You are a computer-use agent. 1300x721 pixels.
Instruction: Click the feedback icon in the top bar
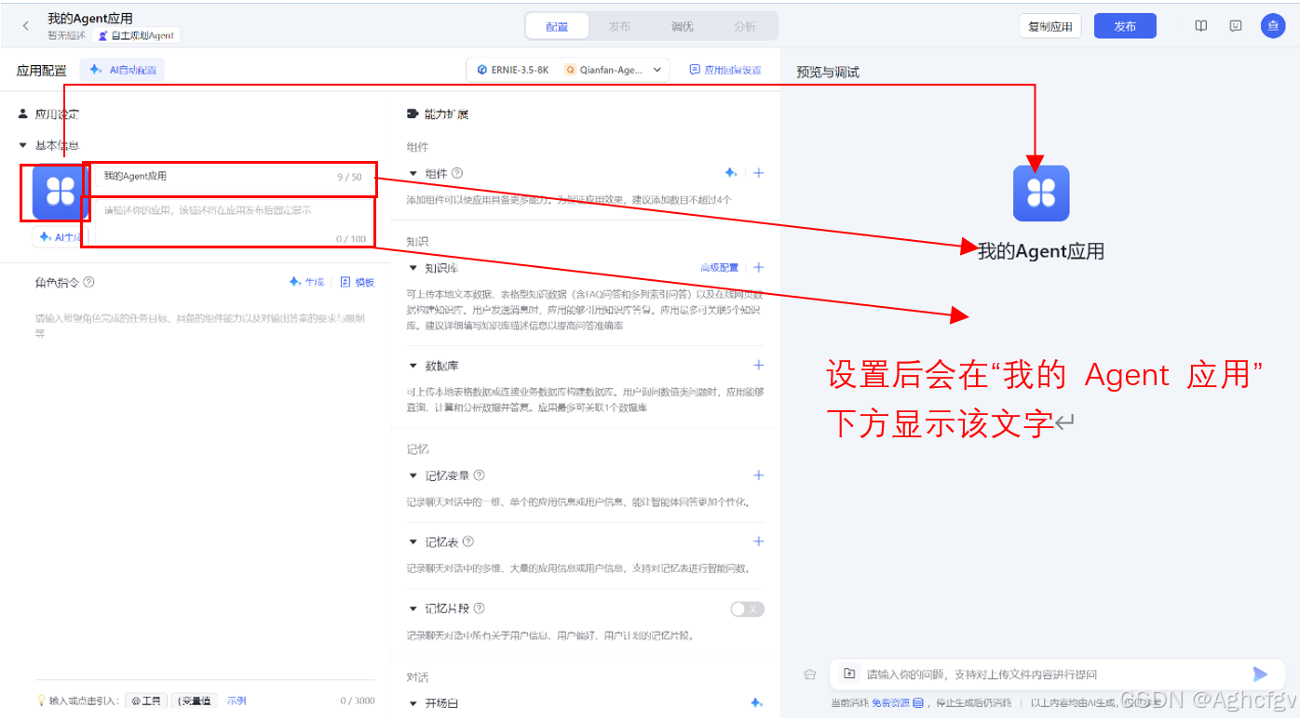coord(1235,25)
